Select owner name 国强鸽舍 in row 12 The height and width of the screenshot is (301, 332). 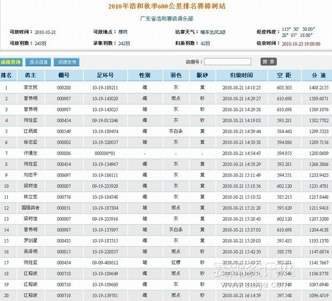coord(30,208)
